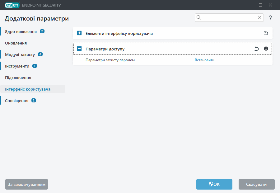Open help via the question mark icon

tap(270, 18)
